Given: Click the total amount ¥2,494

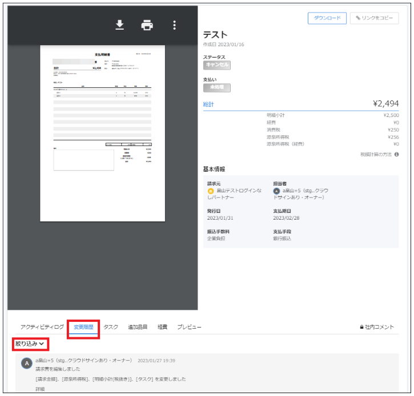Looking at the screenshot, I should [x=385, y=103].
